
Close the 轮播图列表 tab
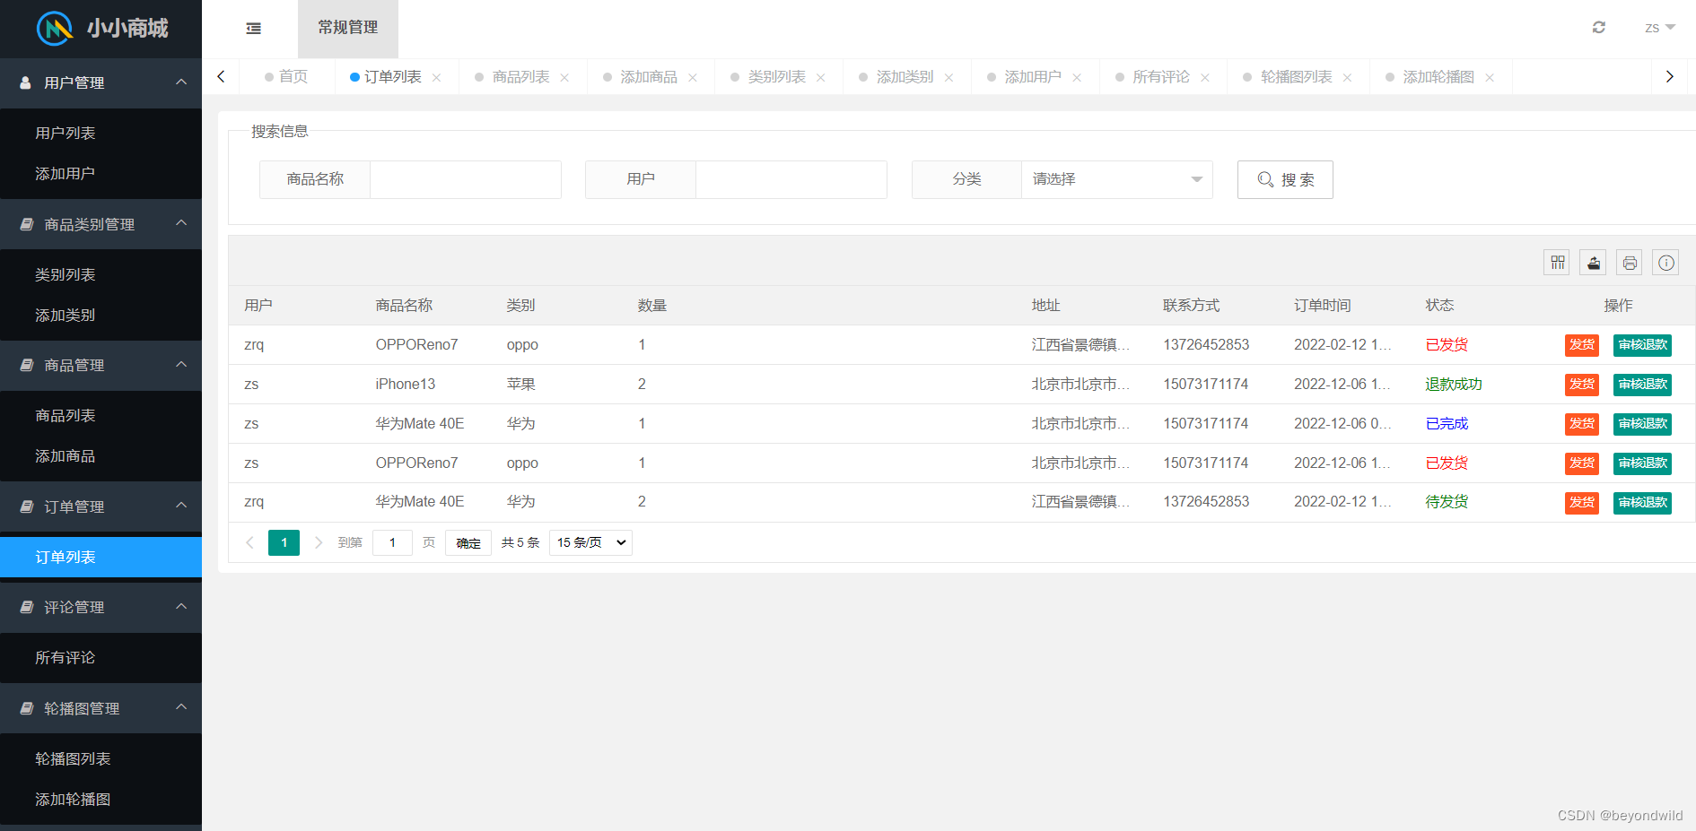tap(1347, 78)
